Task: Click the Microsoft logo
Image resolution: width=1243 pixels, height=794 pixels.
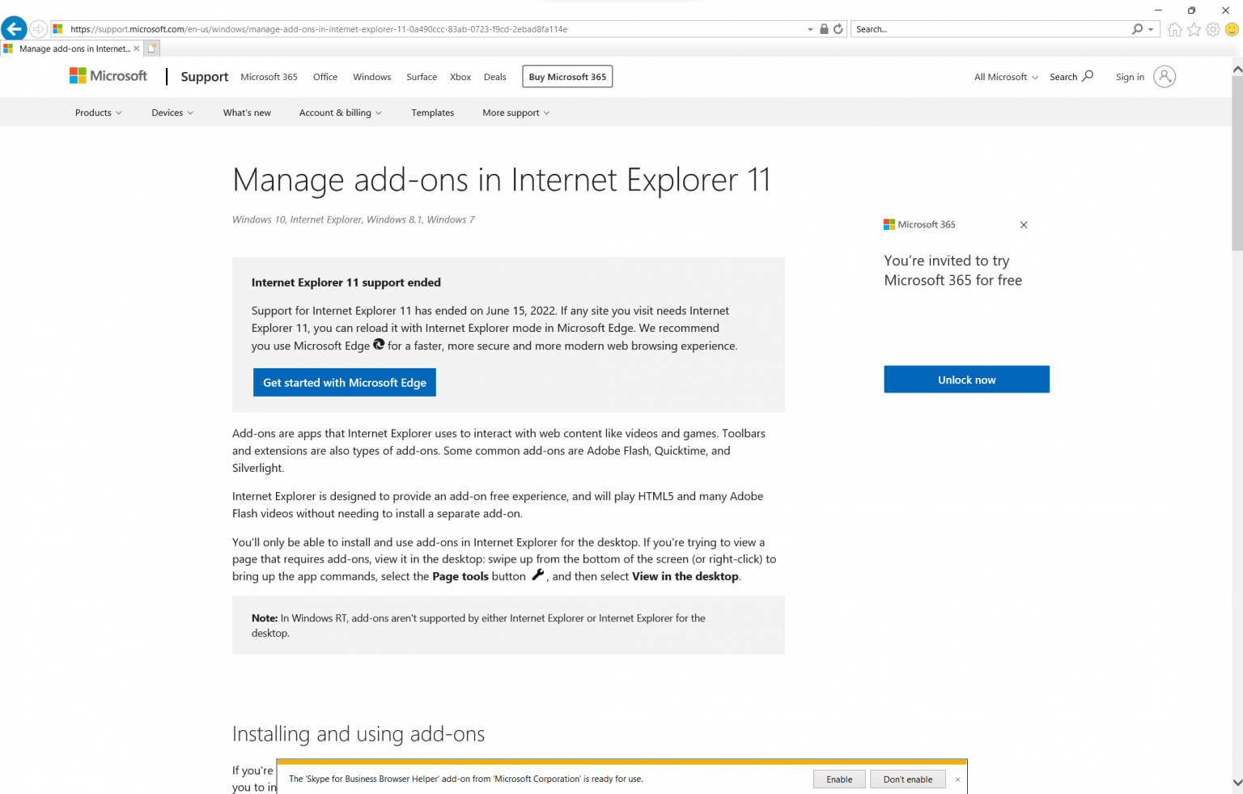Action: click(108, 75)
